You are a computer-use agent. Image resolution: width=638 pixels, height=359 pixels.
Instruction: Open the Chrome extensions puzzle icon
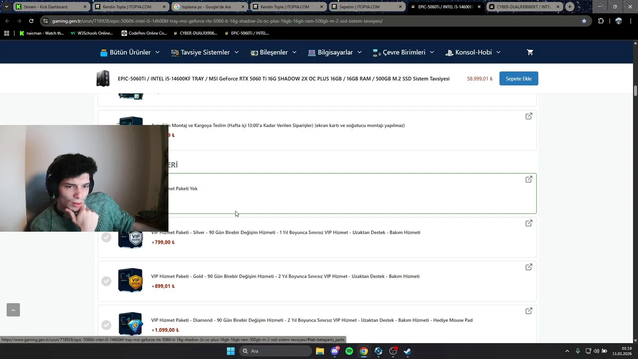[x=601, y=21]
